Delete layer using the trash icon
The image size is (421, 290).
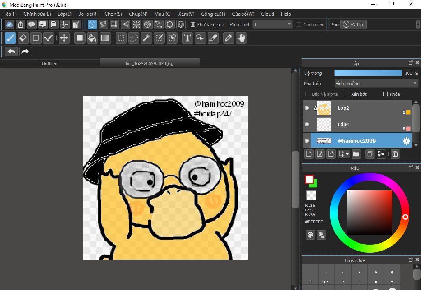click(x=395, y=154)
